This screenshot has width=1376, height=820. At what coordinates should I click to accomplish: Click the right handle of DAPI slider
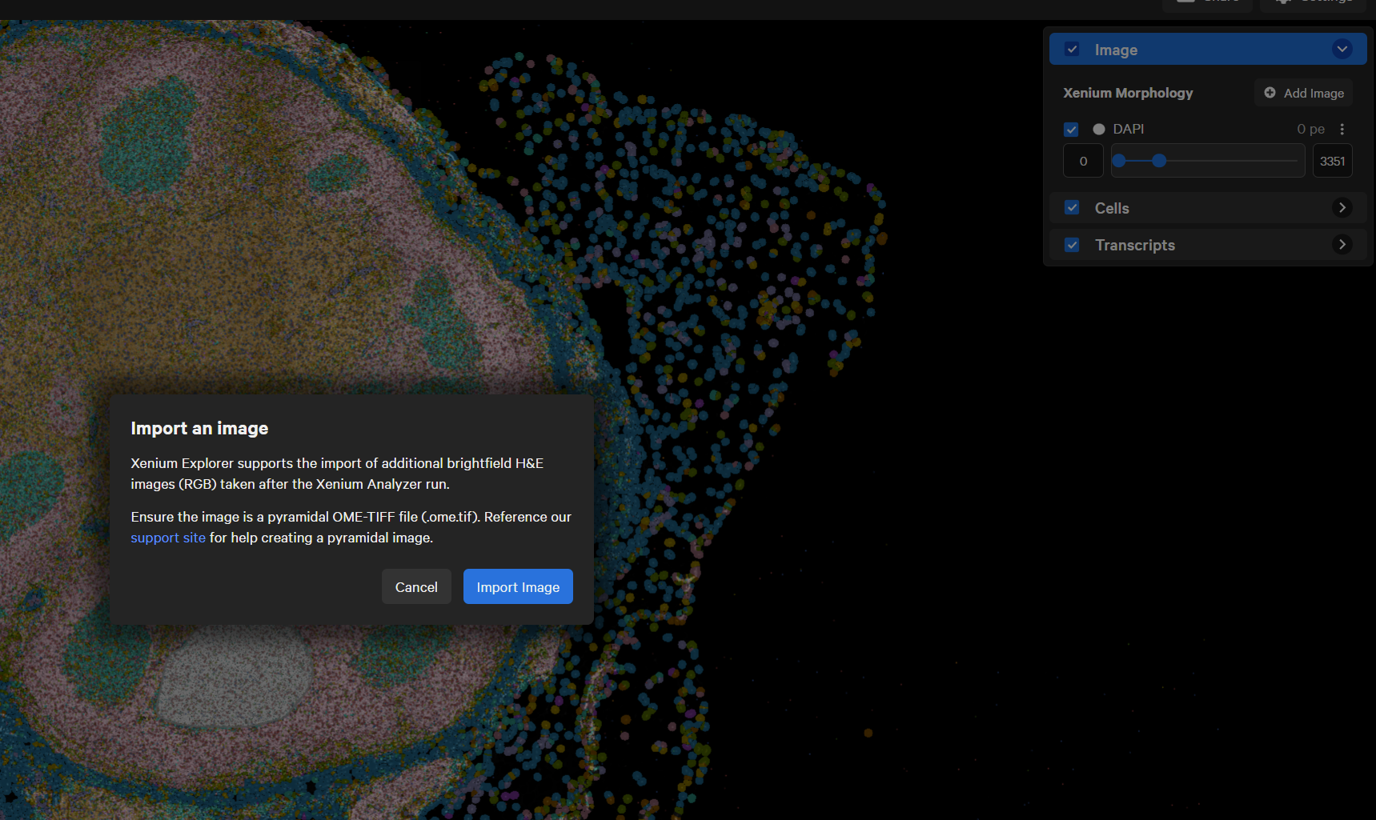(x=1159, y=162)
